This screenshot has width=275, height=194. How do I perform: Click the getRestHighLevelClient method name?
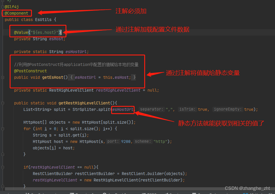84,103
